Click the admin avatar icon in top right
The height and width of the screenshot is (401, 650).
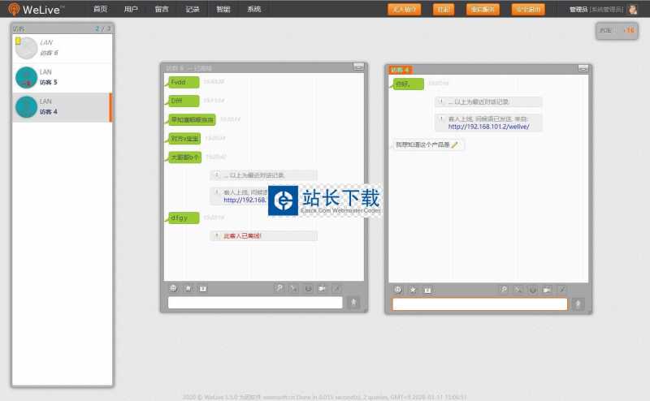(x=632, y=9)
